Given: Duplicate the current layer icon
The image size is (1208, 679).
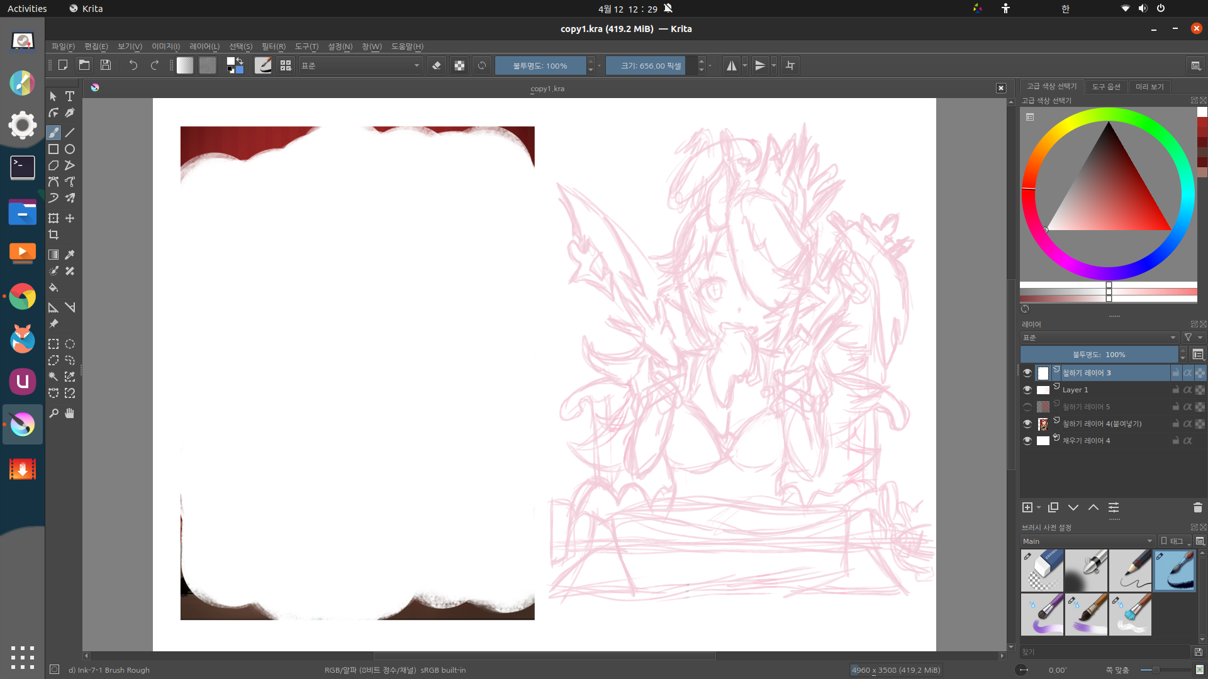Looking at the screenshot, I should coord(1053,507).
